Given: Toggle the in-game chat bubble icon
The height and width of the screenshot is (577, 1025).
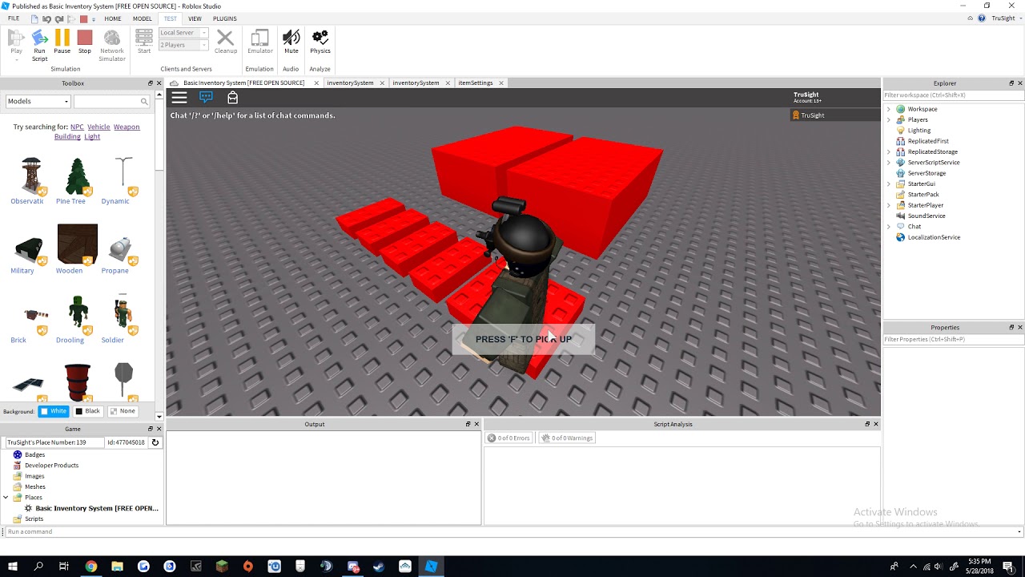Looking at the screenshot, I should (x=206, y=97).
